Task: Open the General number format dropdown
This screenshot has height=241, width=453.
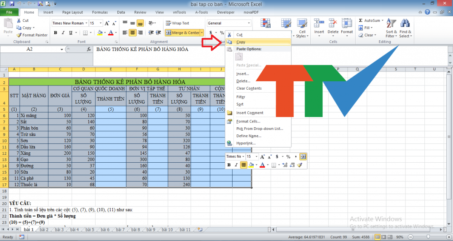Action: point(248,23)
